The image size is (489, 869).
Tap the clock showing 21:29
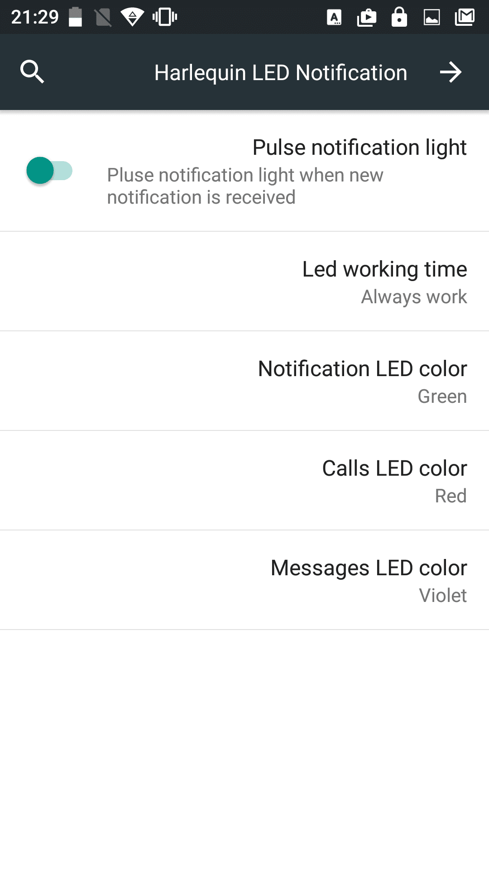pos(35,17)
